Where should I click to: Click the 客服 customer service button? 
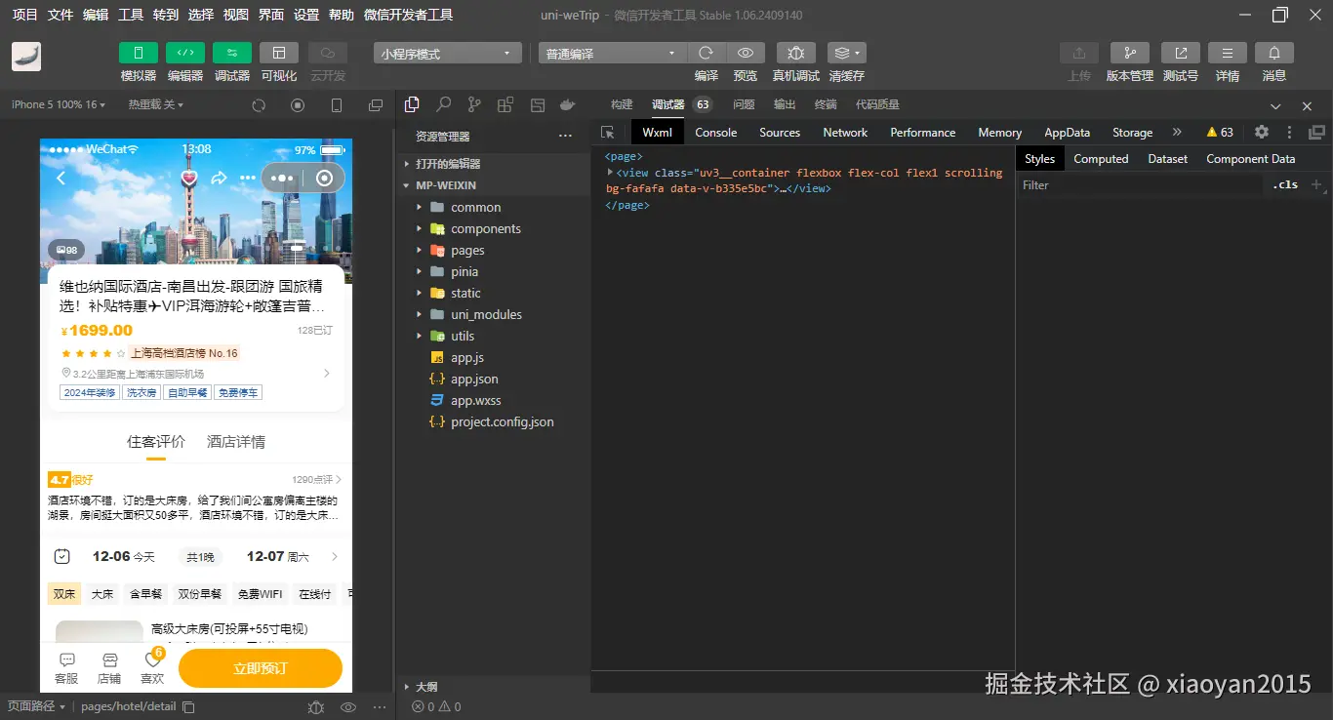pos(66,669)
